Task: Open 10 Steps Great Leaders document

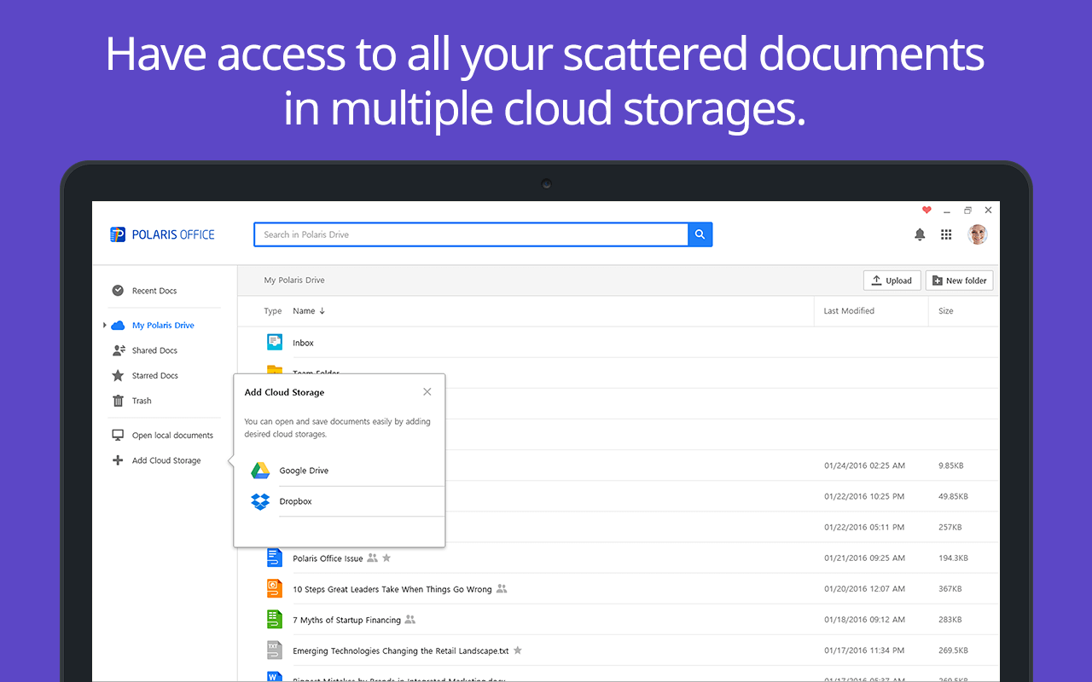Action: [x=392, y=589]
